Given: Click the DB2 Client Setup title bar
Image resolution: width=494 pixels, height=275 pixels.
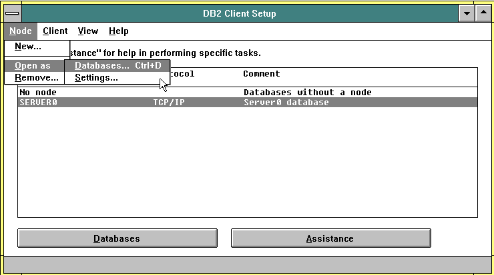Looking at the screenshot, I should tap(240, 13).
